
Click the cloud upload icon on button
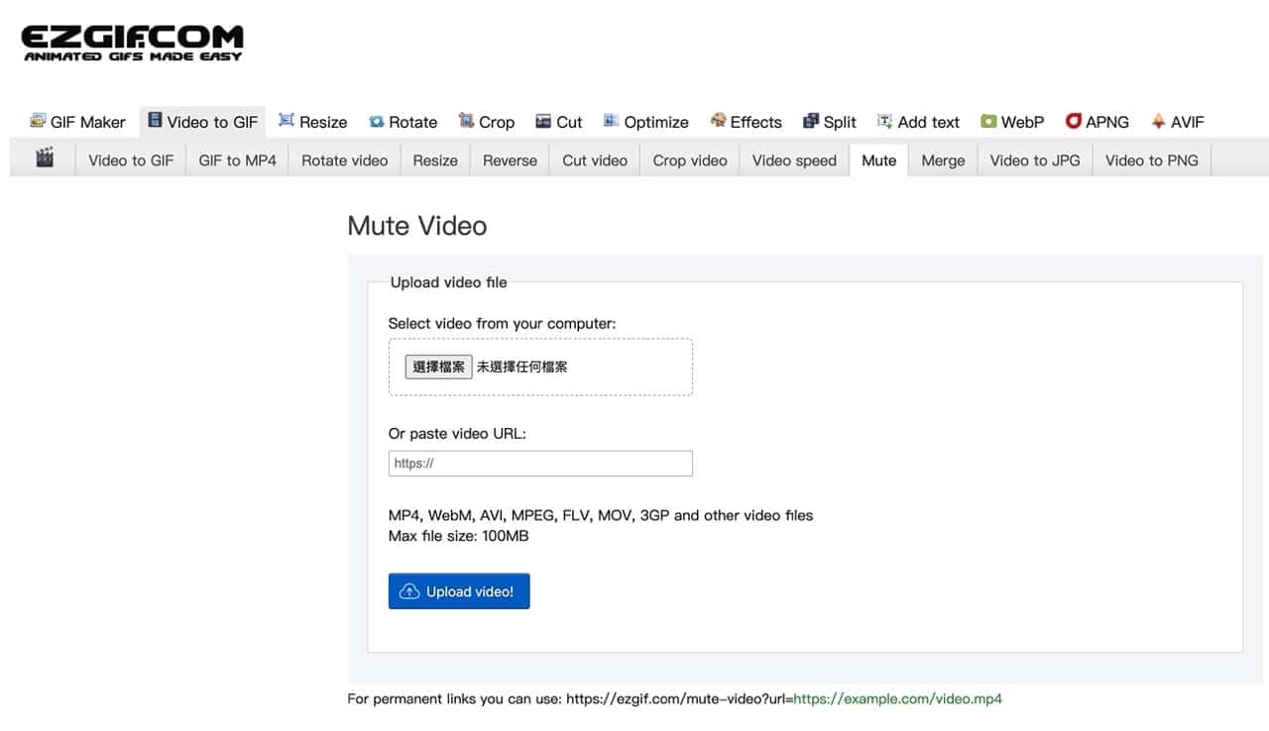pyautogui.click(x=408, y=591)
